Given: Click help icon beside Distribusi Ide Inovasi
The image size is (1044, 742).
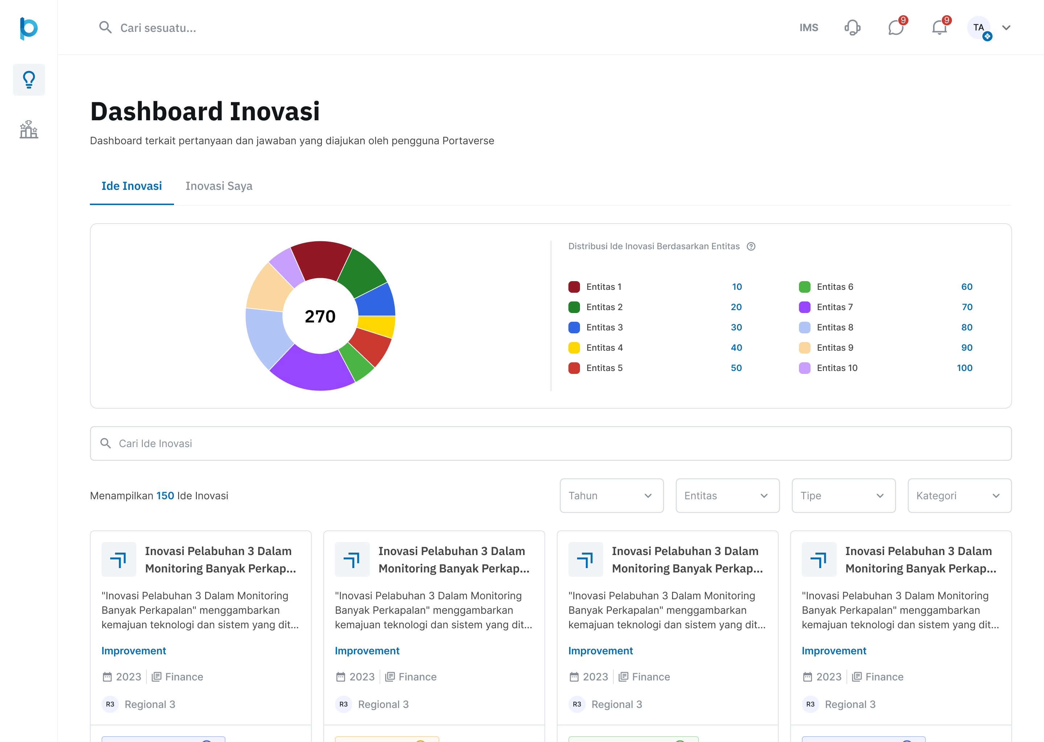Looking at the screenshot, I should coord(751,246).
